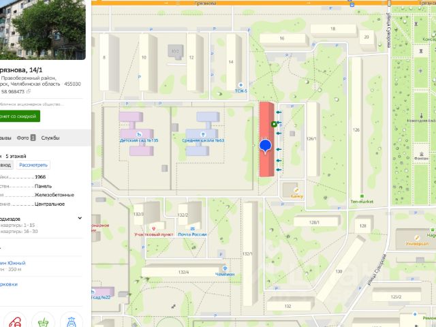Click the Kaikcy shop icon
Screen dimensions: 436x327
click(x=296, y=191)
